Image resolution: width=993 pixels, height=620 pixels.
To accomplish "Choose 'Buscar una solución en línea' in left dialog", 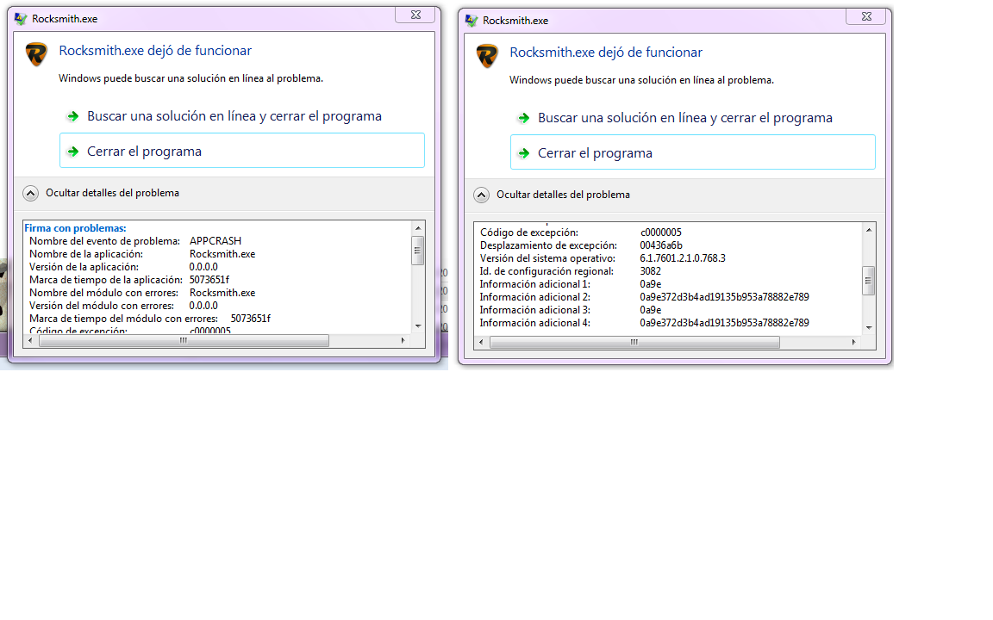I will (x=234, y=116).
